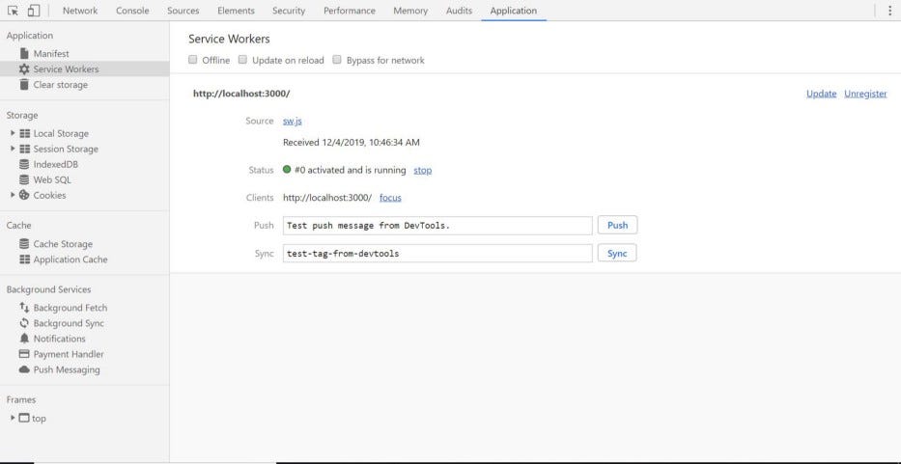Click the Cookies cookie icon

point(24,195)
